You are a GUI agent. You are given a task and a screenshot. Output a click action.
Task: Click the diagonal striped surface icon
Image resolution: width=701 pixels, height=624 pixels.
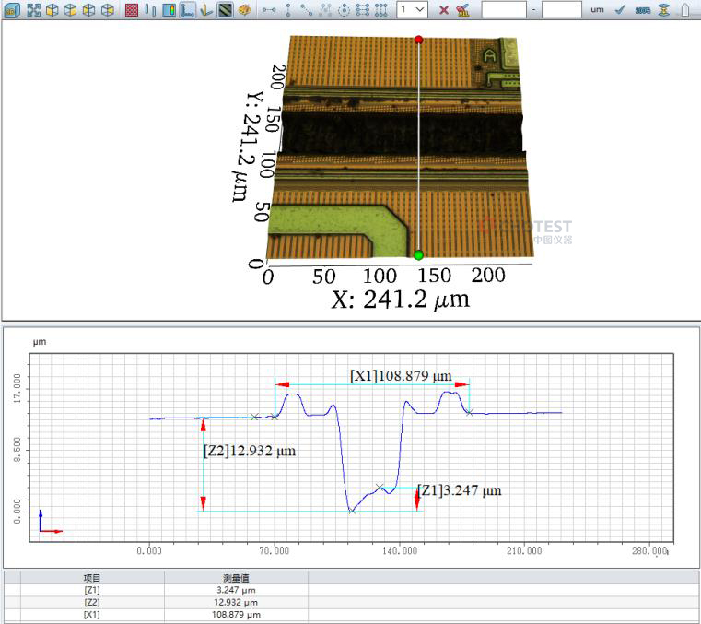(224, 9)
